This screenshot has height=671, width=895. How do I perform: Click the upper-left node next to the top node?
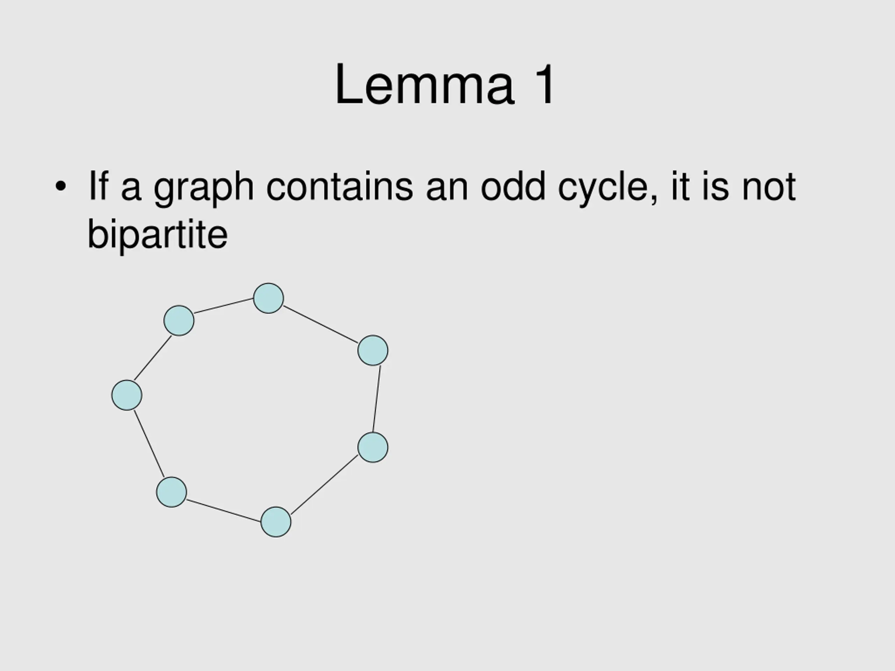(x=179, y=321)
